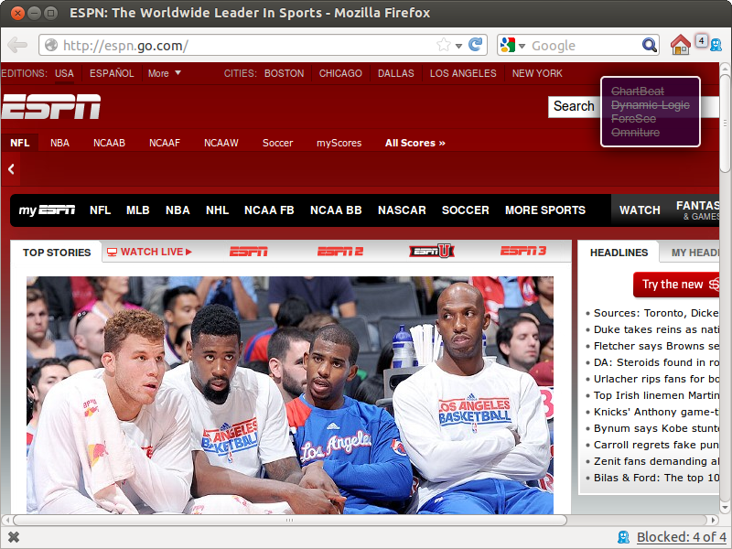This screenshot has width=732, height=549.
Task: Expand the MORE SPORTS menu
Action: pyautogui.click(x=544, y=210)
